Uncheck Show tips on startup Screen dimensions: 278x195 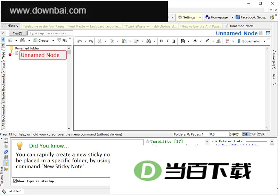tap(15, 181)
